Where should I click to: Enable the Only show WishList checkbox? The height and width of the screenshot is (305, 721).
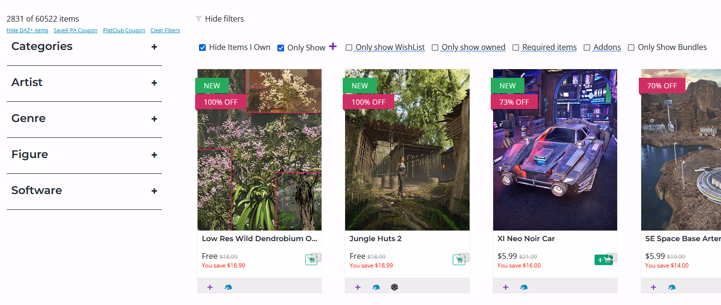pos(349,48)
